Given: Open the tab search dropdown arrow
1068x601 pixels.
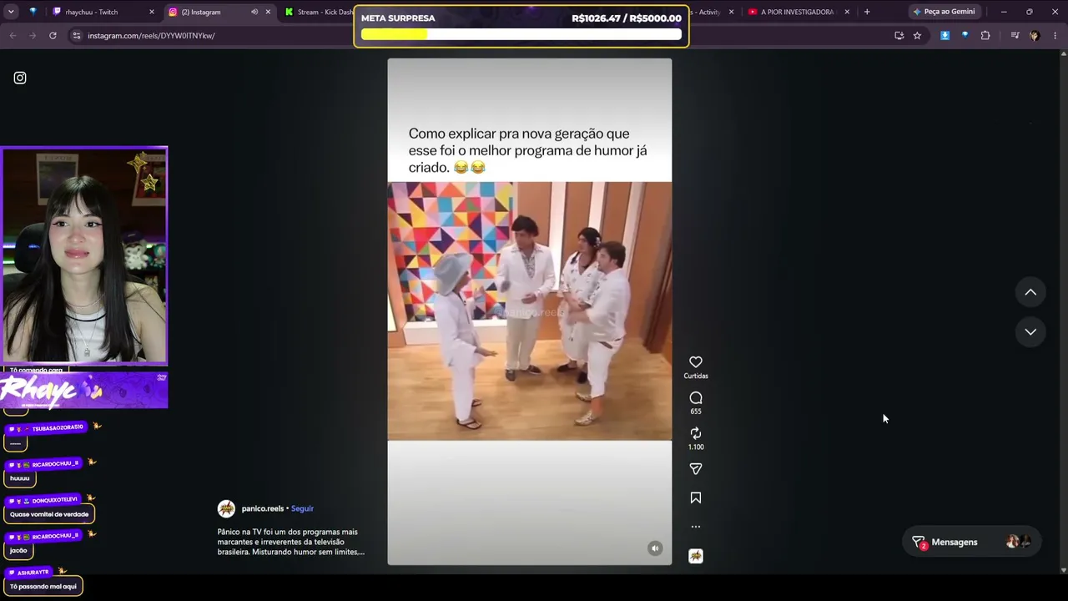Looking at the screenshot, I should tap(13, 12).
